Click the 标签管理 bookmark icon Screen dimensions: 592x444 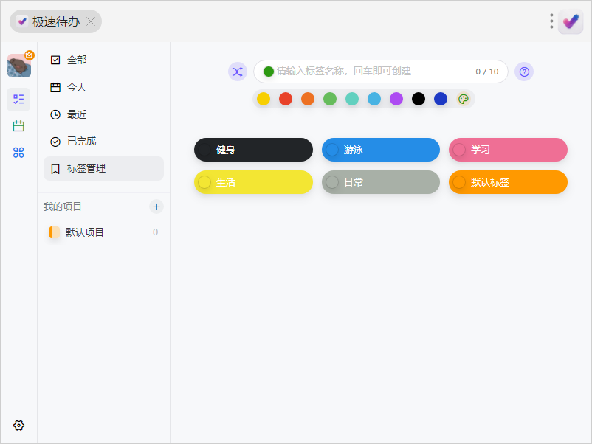tap(55, 169)
